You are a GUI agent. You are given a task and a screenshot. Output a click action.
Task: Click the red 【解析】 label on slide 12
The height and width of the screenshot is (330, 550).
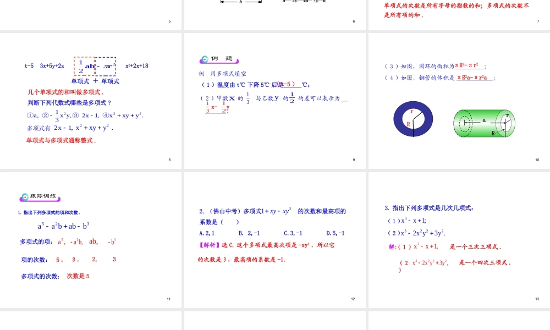(x=209, y=245)
